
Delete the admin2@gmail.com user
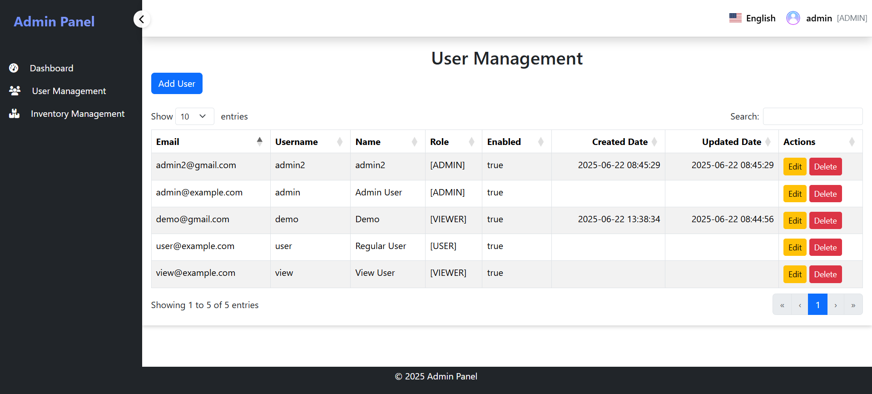point(825,167)
